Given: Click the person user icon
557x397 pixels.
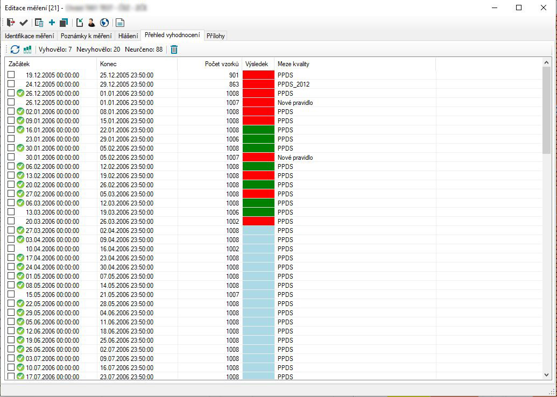Looking at the screenshot, I should [91, 23].
